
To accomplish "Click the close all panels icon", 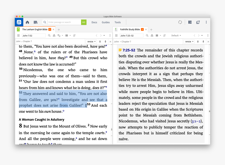I will (198, 22).
